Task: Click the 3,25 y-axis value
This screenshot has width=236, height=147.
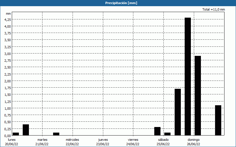Action: coord(8,47)
